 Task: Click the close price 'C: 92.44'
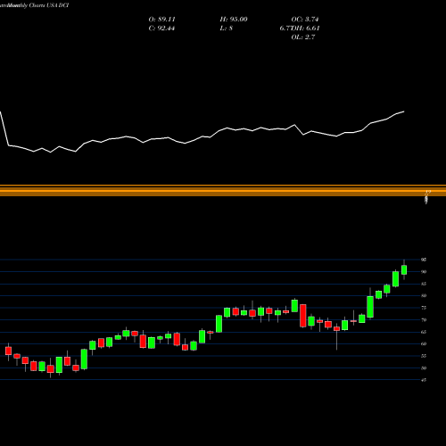[x=161, y=29]
